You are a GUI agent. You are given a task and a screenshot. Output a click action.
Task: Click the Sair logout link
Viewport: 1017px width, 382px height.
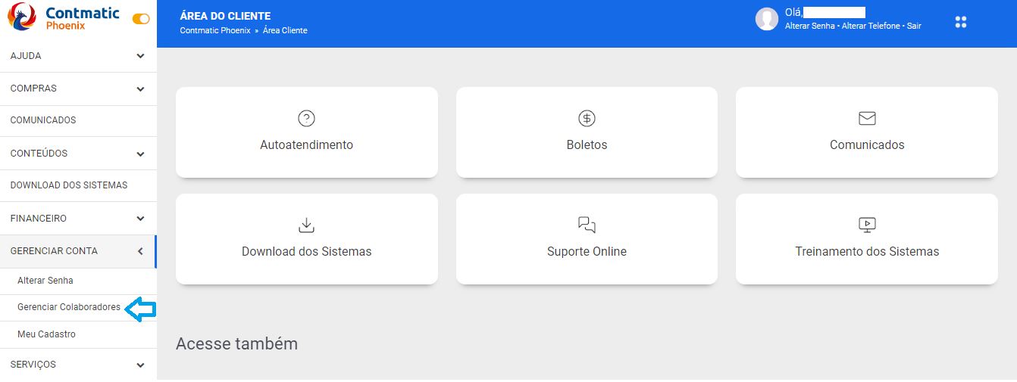pos(914,26)
